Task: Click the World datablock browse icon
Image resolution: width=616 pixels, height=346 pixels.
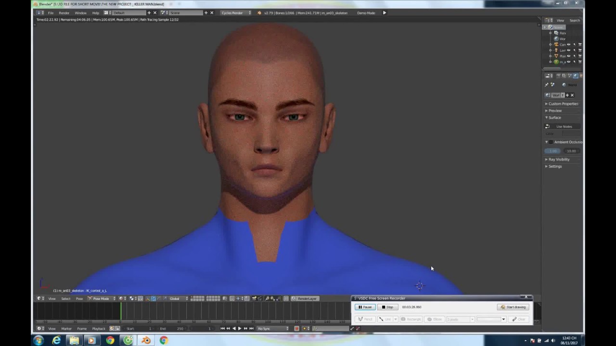Action: (x=548, y=95)
